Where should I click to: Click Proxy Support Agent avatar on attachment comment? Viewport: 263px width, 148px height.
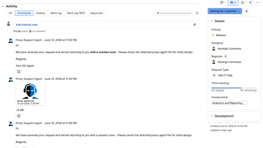pos(11,79)
